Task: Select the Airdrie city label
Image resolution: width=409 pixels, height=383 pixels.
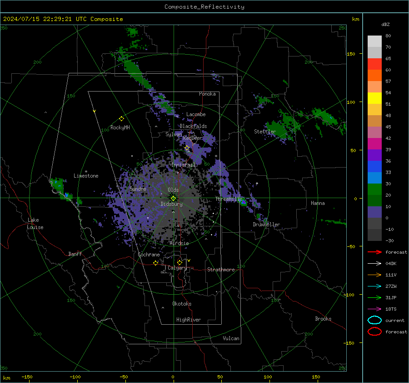Action: click(x=179, y=243)
